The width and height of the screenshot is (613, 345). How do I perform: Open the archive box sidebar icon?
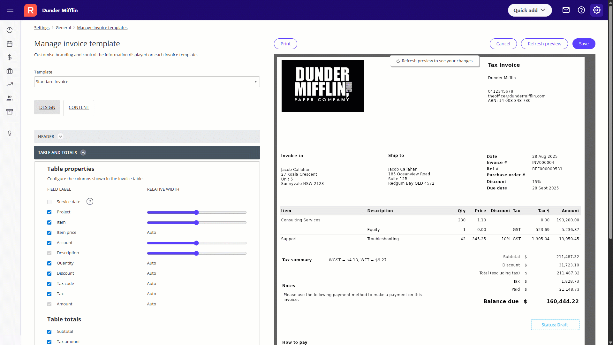(x=10, y=112)
